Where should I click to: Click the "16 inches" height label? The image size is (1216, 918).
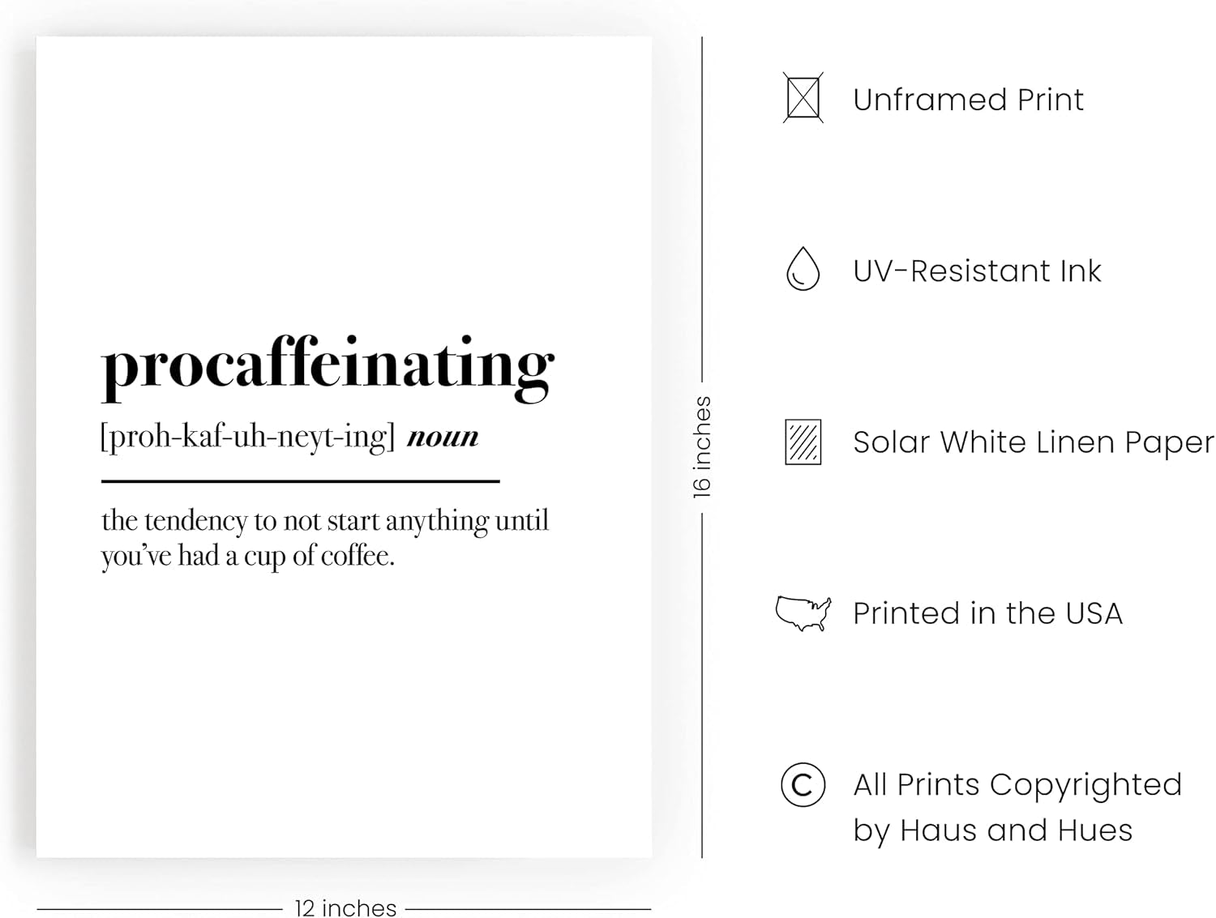(702, 446)
